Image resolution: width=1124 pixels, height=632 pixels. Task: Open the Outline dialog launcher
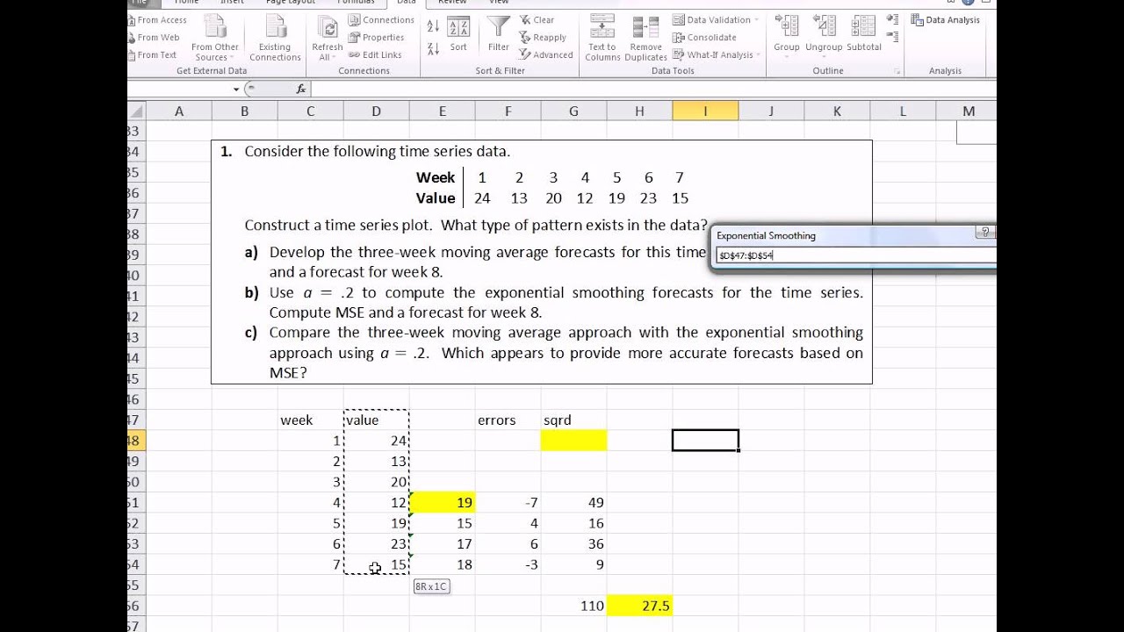point(897,71)
